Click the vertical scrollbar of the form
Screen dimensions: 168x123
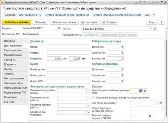point(166,78)
